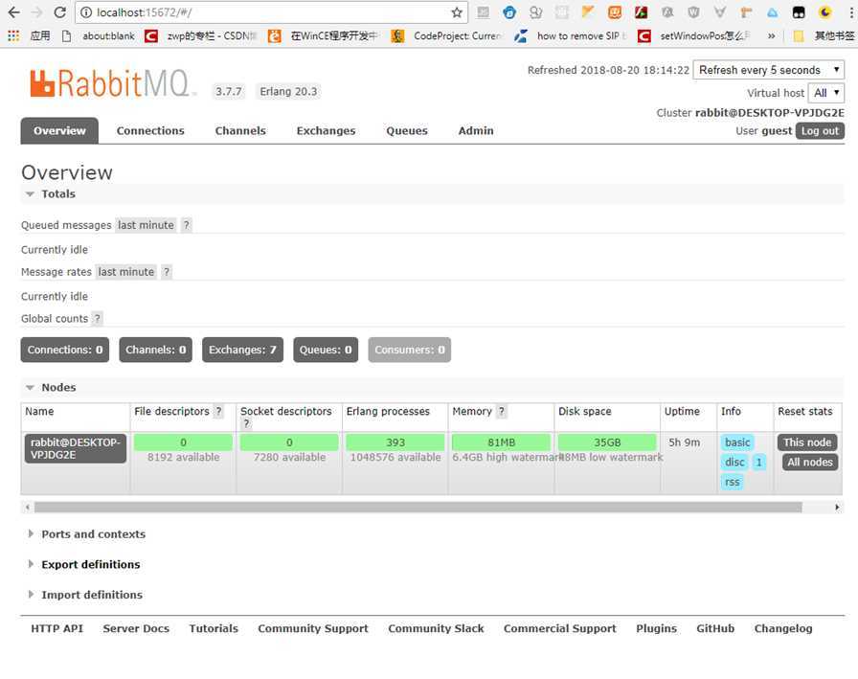Log out of the guest account
The image size is (858, 679).
[x=820, y=131]
